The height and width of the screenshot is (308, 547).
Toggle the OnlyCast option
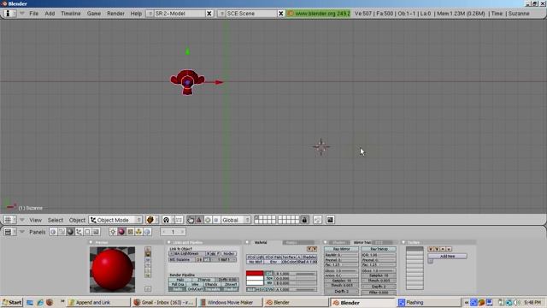(195, 289)
